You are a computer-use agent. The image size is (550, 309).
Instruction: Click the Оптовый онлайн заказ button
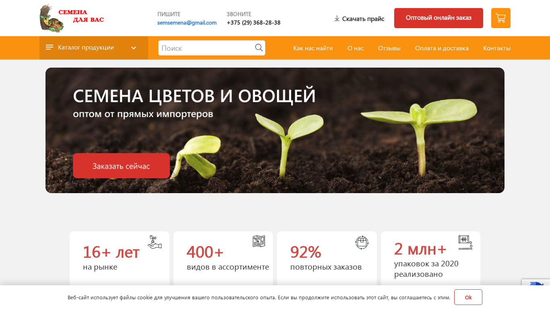[x=438, y=18]
